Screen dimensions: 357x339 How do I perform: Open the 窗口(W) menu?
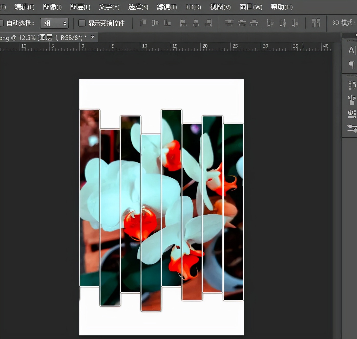pyautogui.click(x=251, y=7)
